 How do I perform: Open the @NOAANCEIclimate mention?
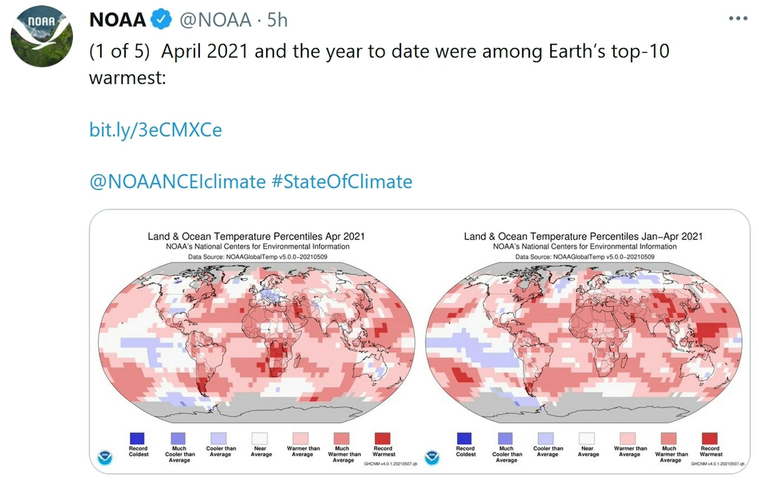pos(177,182)
